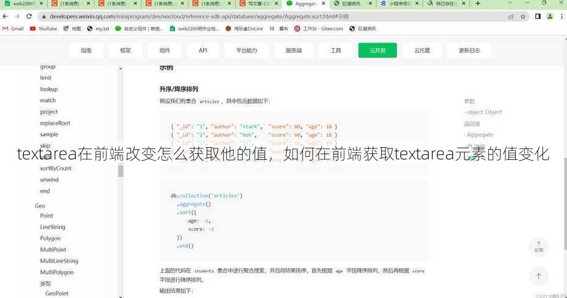Select the 组件 navigation tab

point(165,50)
